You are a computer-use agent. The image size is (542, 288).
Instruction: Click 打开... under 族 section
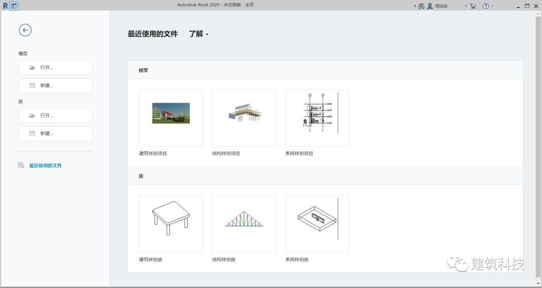point(55,115)
